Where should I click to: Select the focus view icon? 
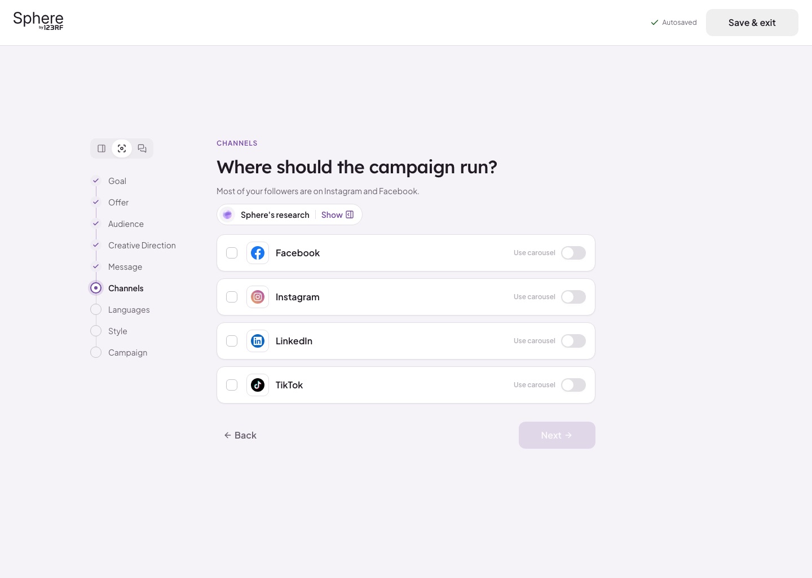click(x=122, y=148)
